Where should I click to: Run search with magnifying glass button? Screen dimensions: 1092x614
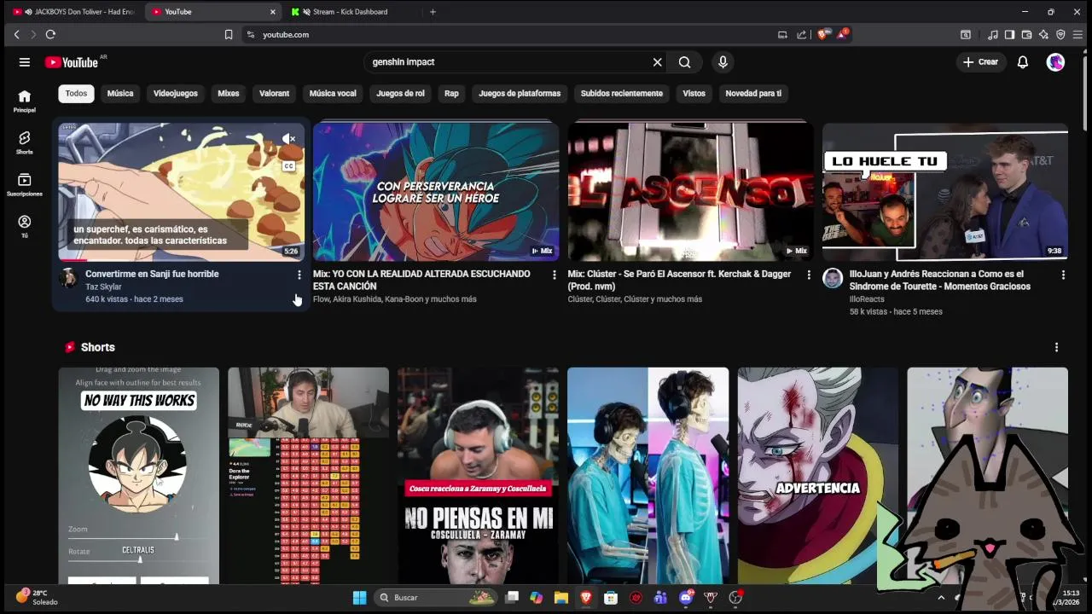pyautogui.click(x=684, y=62)
